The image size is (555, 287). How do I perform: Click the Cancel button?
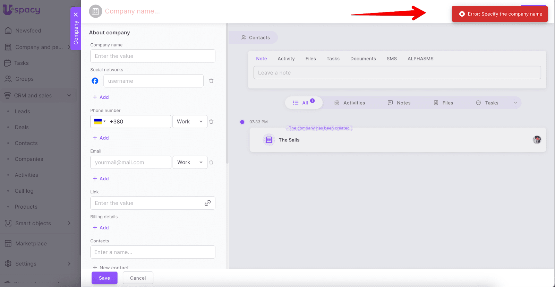click(x=138, y=278)
